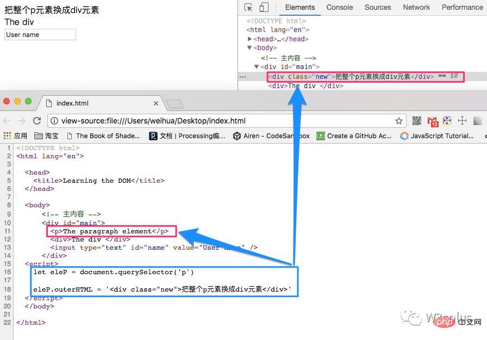Close the index.html tab
The height and width of the screenshot is (340, 487).
tap(156, 103)
